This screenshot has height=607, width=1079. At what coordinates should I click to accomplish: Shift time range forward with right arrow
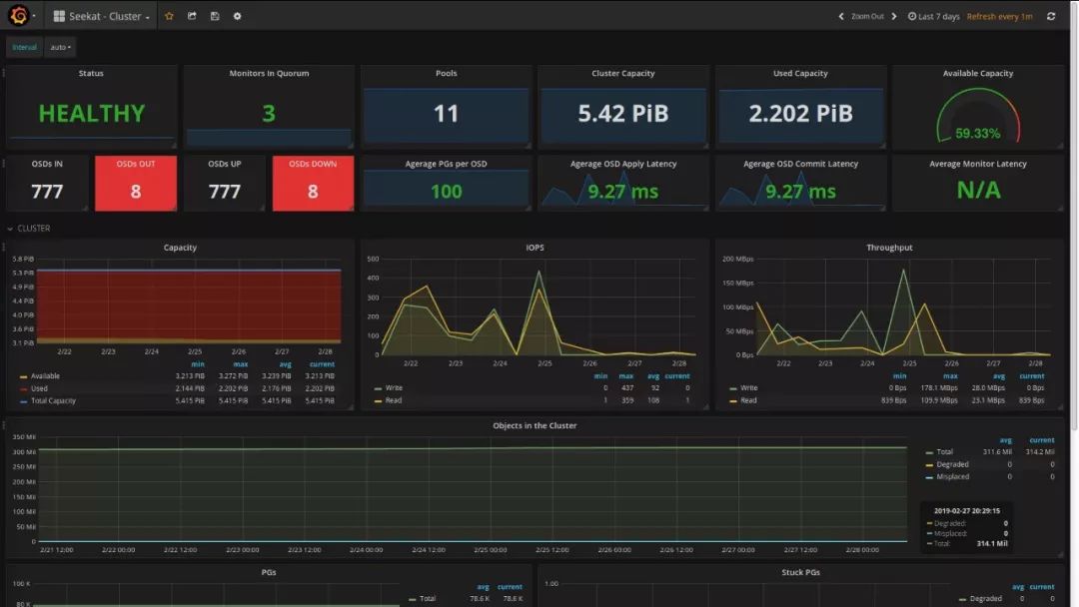[x=894, y=16]
